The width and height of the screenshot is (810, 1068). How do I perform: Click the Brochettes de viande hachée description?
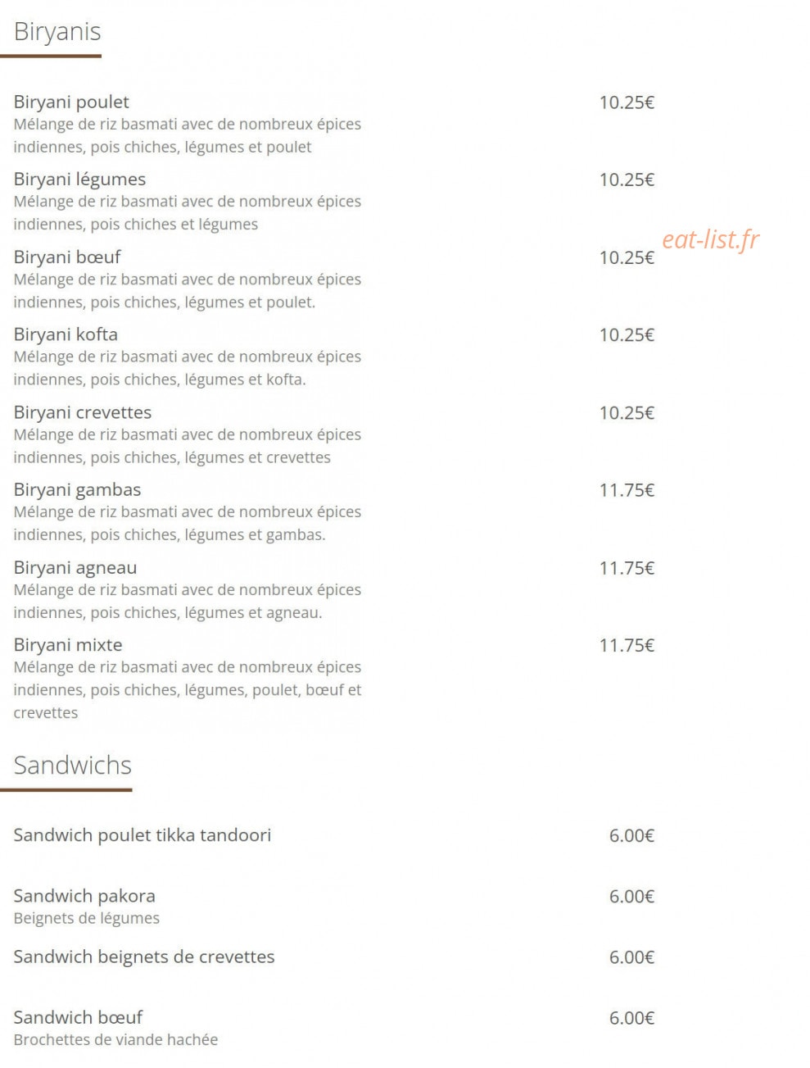point(115,1040)
